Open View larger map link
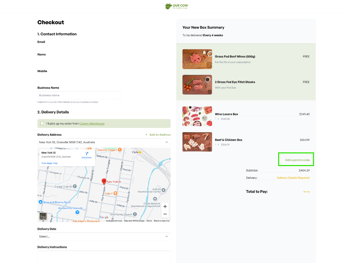Viewport: 350px width, 263px height. [49, 163]
